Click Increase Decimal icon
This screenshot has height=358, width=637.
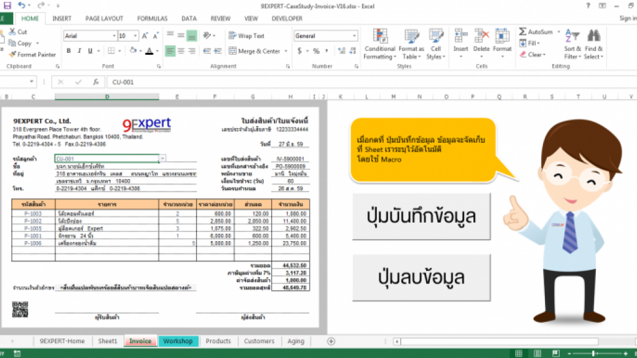[342, 51]
